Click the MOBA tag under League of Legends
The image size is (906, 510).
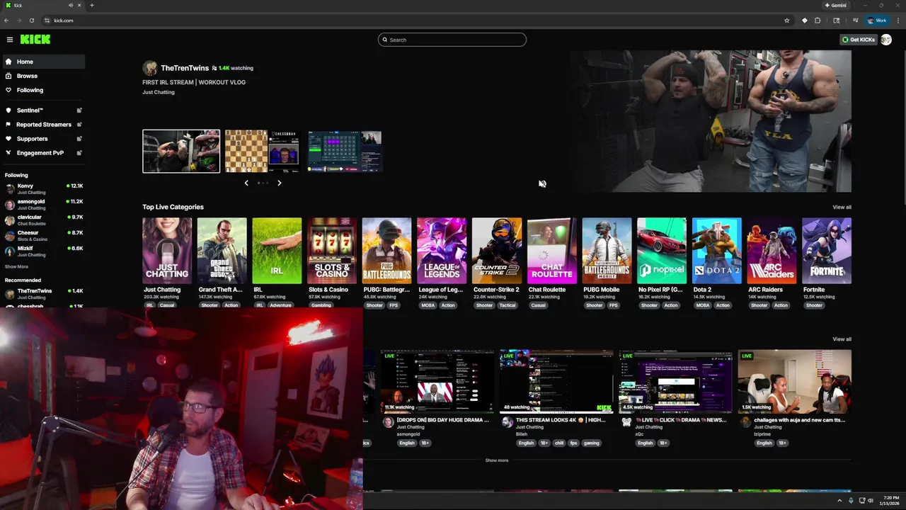tap(428, 305)
